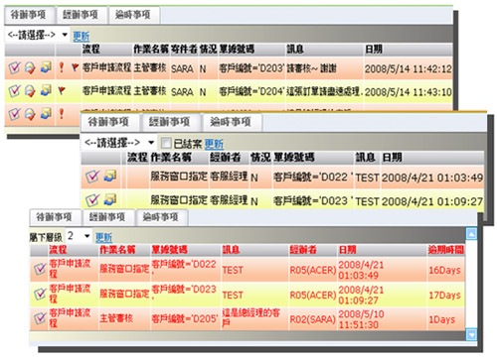Click the 客戶編號='D205' cell in the bottom panel

click(x=185, y=318)
